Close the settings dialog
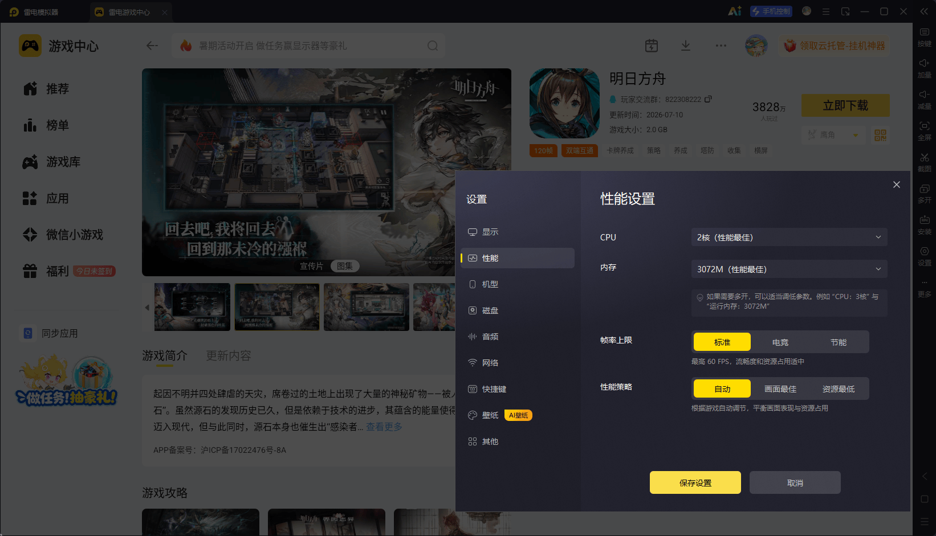This screenshot has width=936, height=536. point(897,185)
